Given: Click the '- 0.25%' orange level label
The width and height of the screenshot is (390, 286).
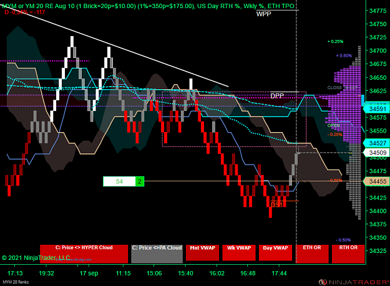Looking at the screenshot, I should click(335, 135).
